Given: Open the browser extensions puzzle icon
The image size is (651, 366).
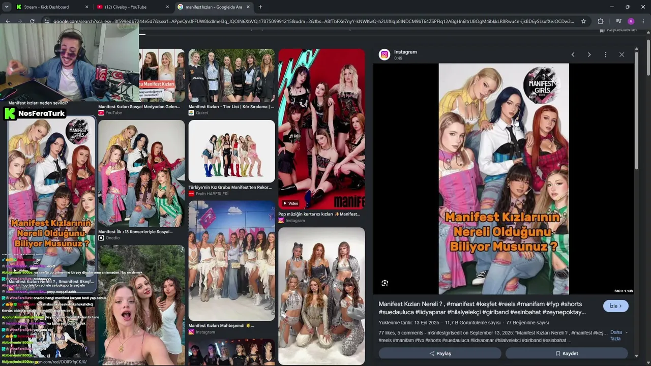Looking at the screenshot, I should coord(601,21).
